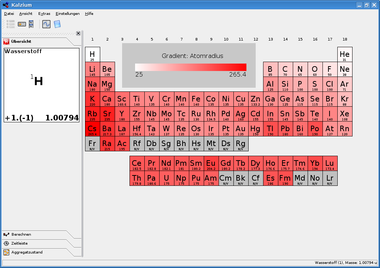Pick the Rb element cell
Image resolution: width=380 pixels, height=268 pixels.
point(92,114)
